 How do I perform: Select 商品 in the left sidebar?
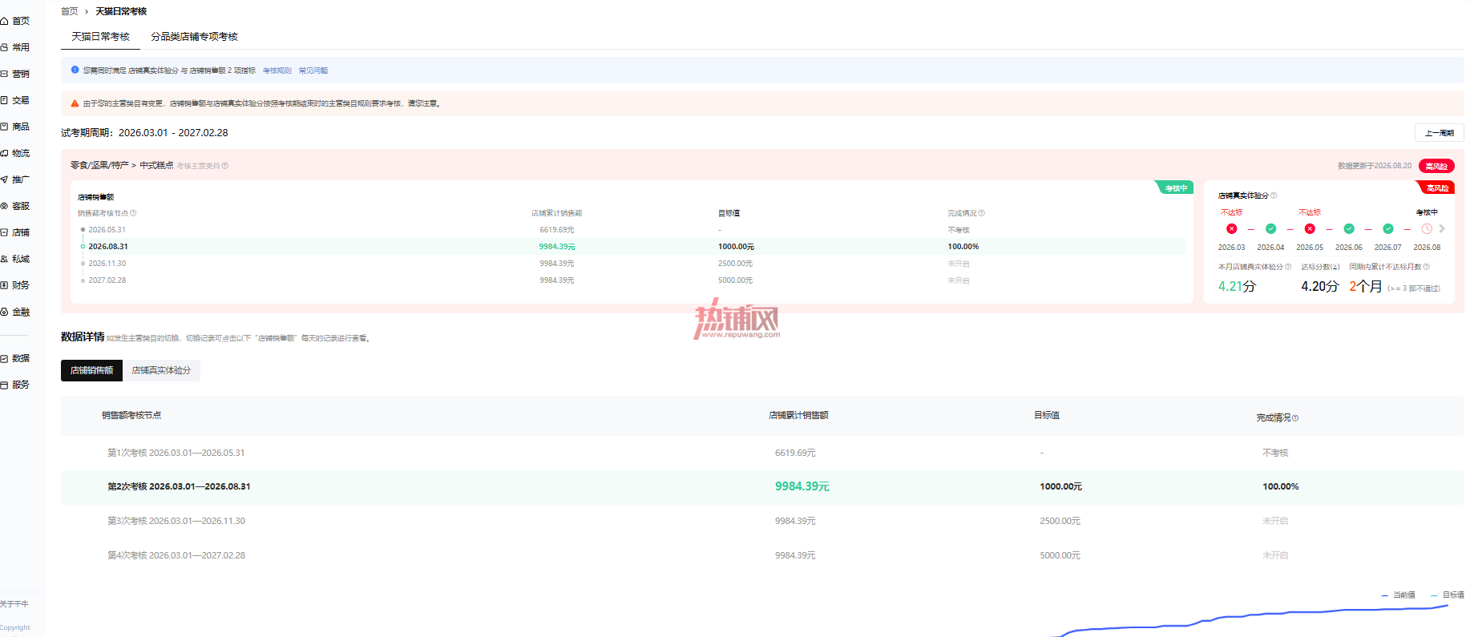point(15,127)
